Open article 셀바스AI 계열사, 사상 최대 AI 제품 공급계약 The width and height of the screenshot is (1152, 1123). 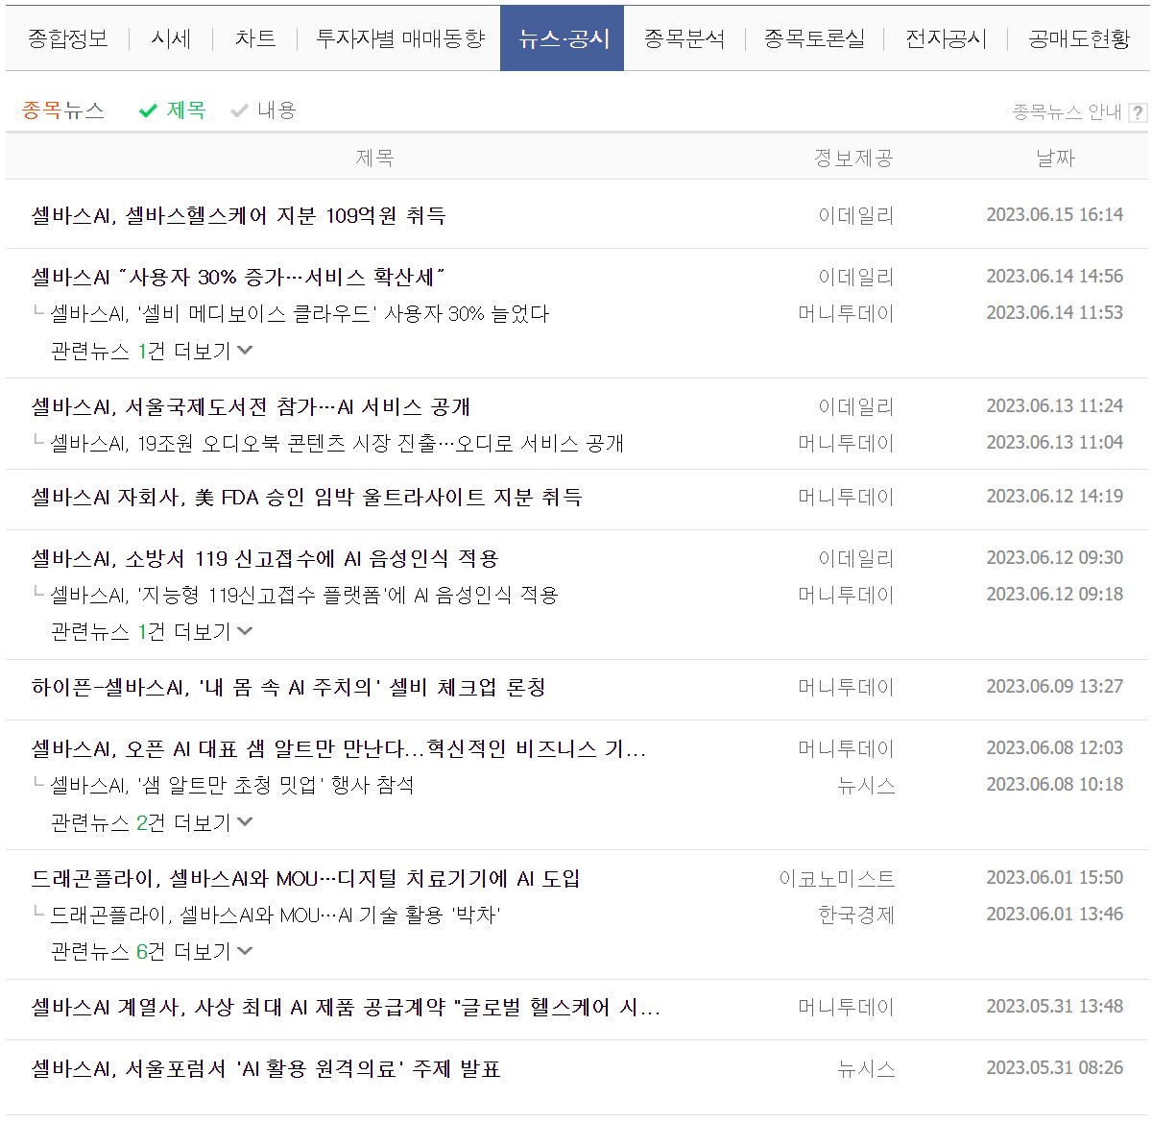pyautogui.click(x=346, y=1007)
